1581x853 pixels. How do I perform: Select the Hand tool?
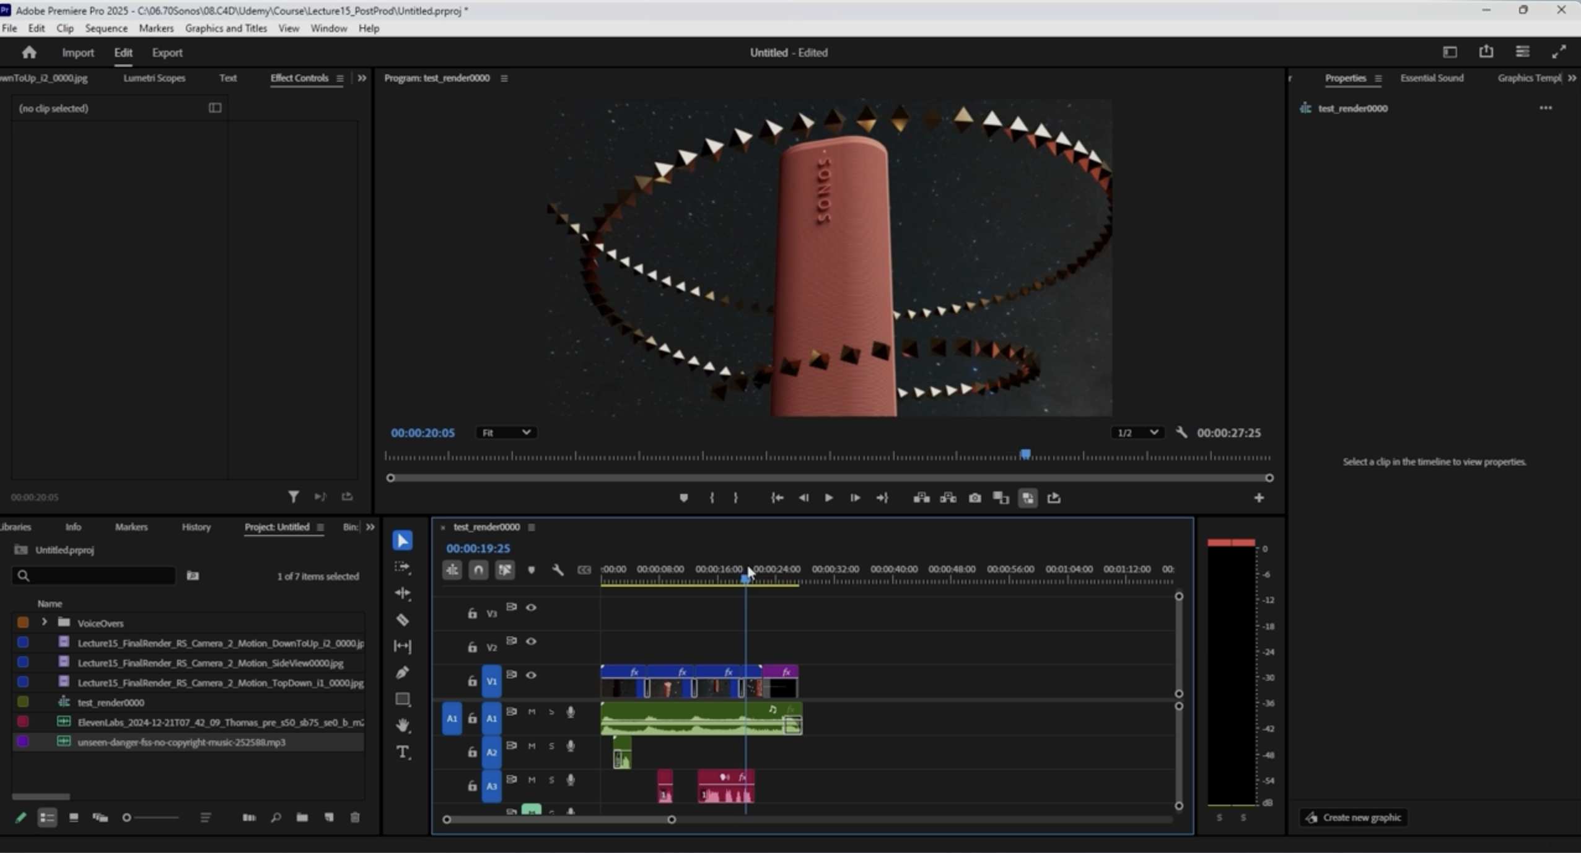click(403, 725)
